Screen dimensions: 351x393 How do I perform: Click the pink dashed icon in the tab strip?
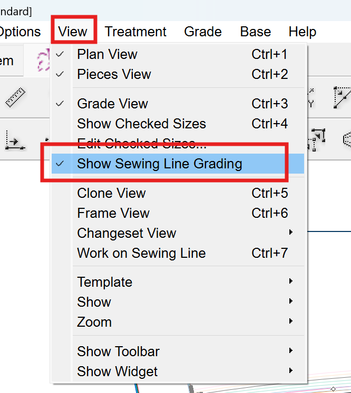[41, 60]
